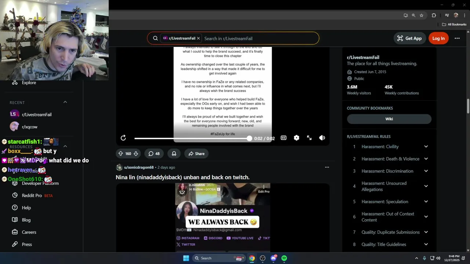Screen dimensions: 470x264
Task: Remove the r/LivestreamFail search filter
Action: pos(198,38)
